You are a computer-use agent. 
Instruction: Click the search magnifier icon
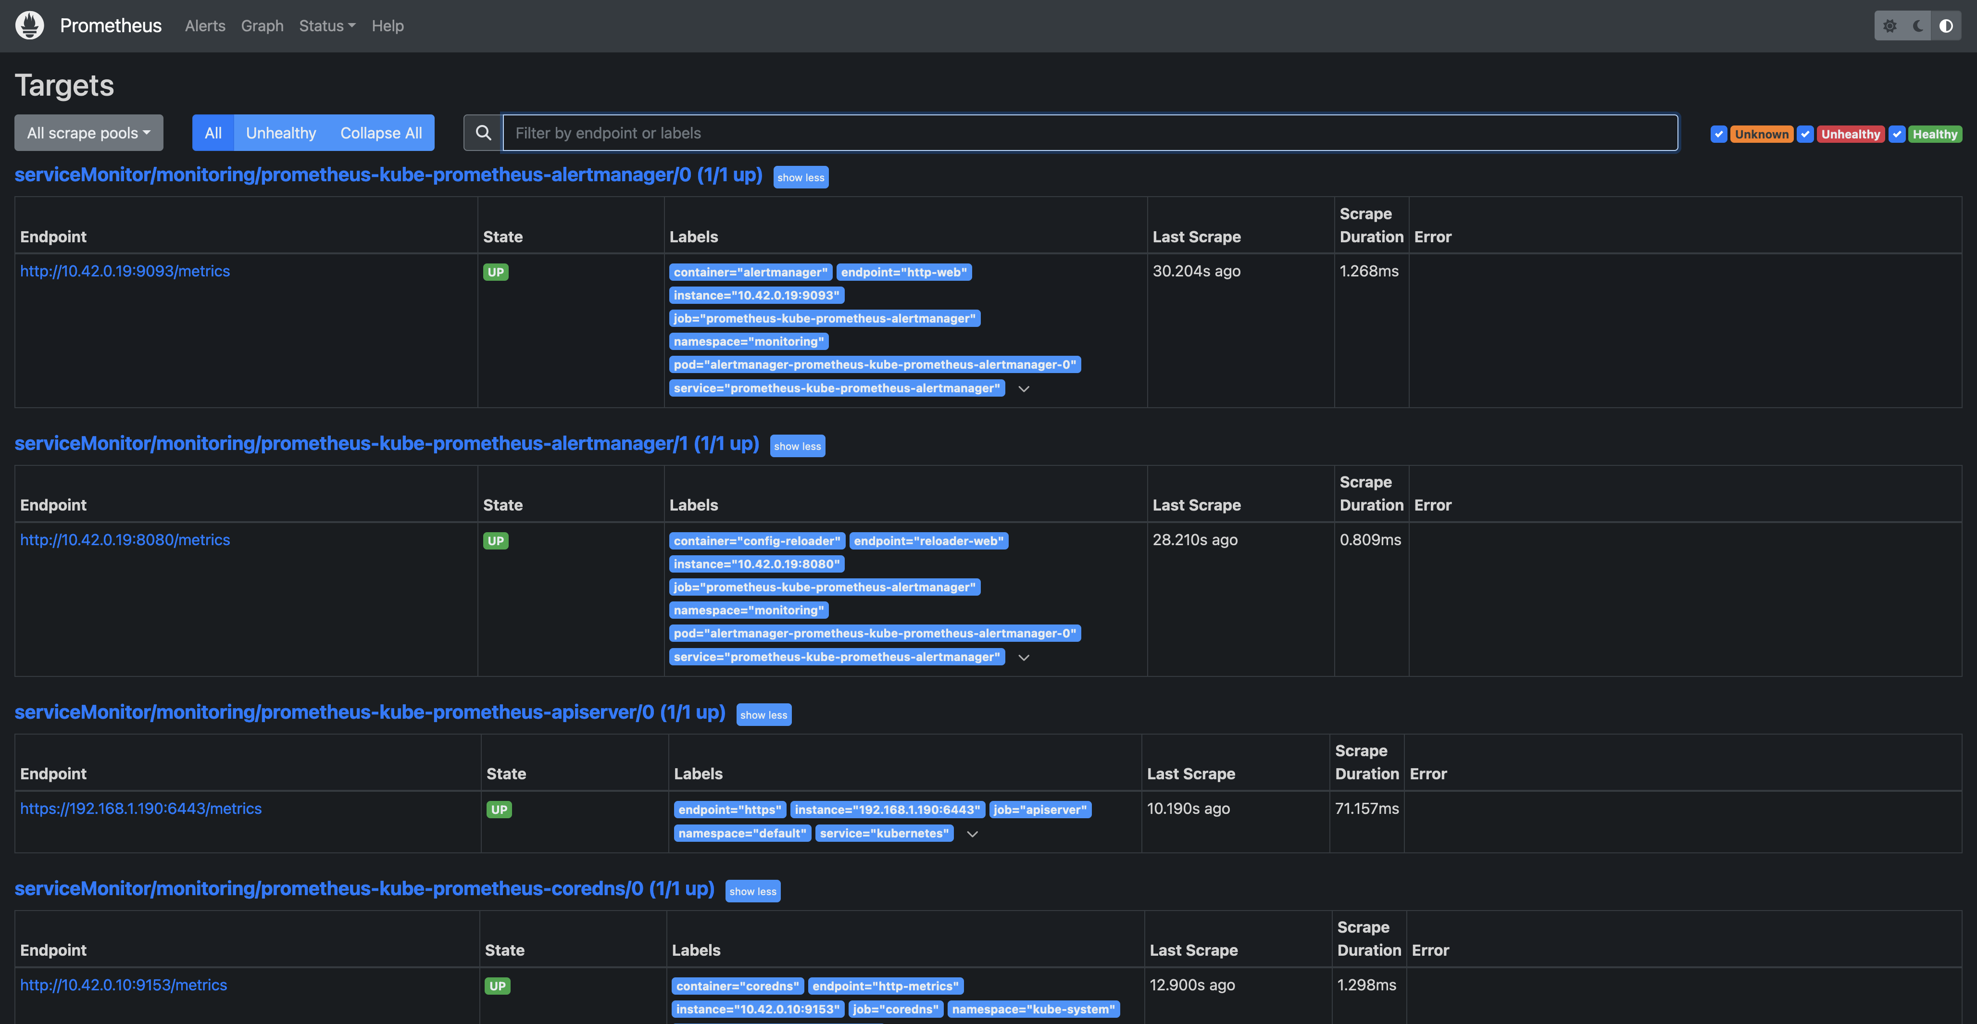(483, 133)
